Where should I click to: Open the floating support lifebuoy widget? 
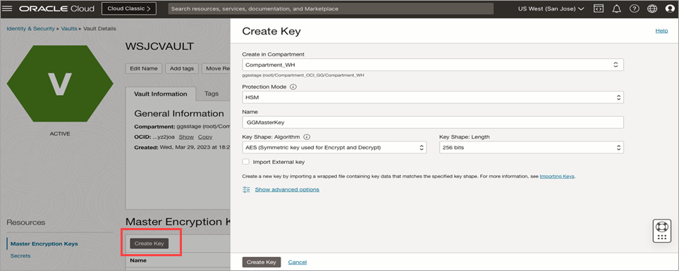click(661, 232)
